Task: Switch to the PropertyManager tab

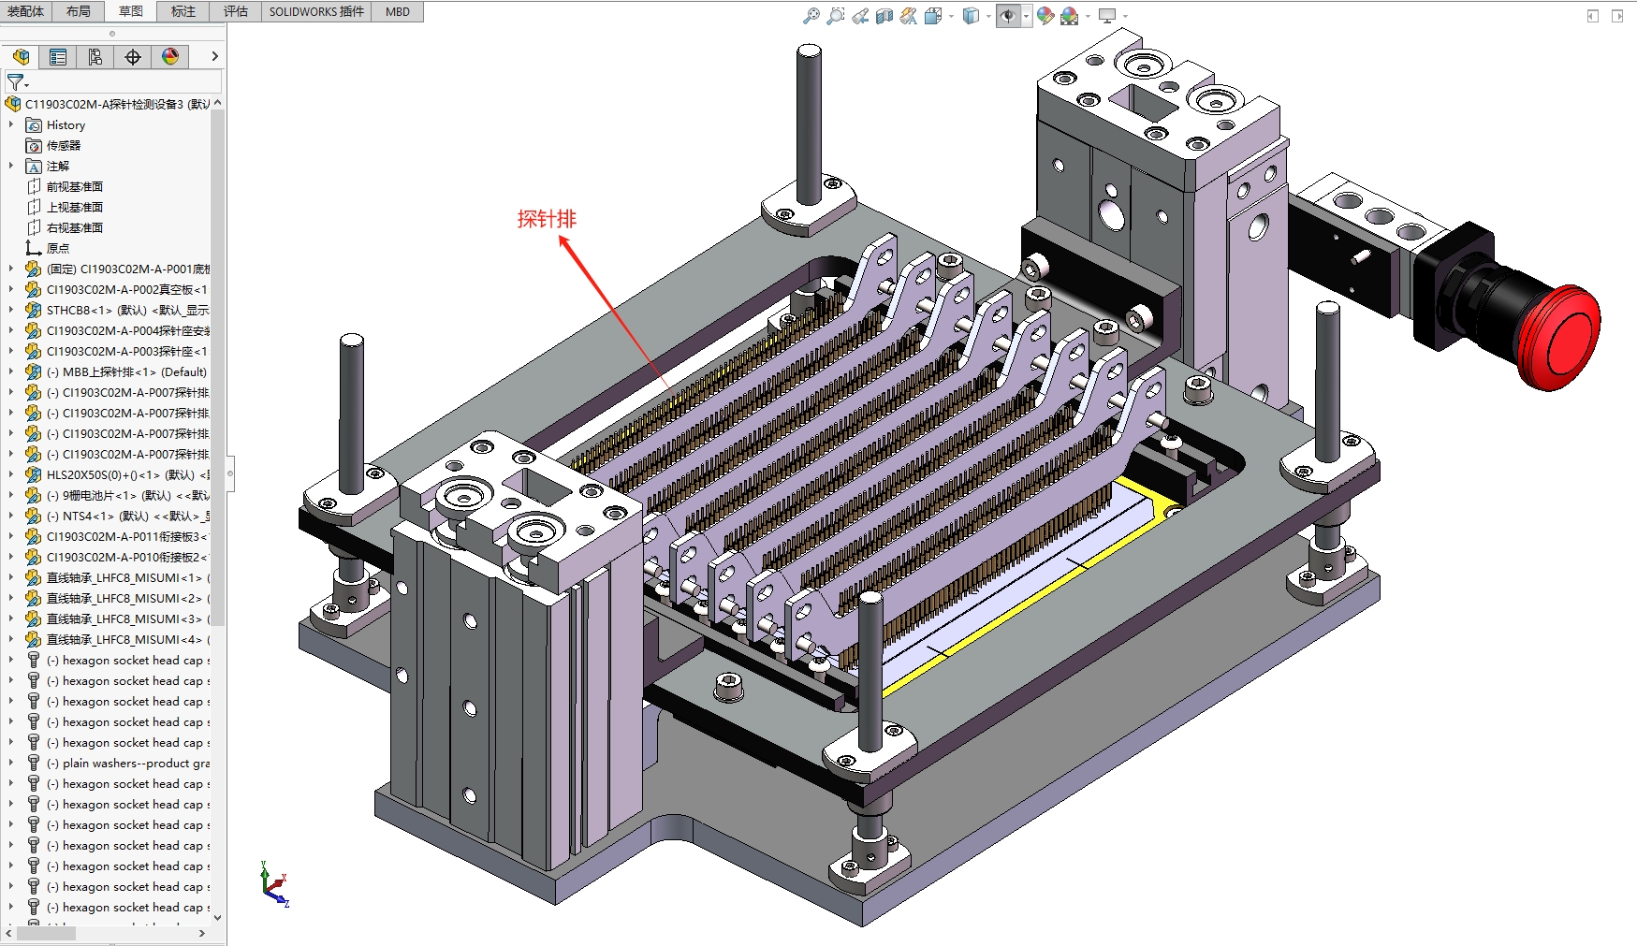Action: pos(58,57)
